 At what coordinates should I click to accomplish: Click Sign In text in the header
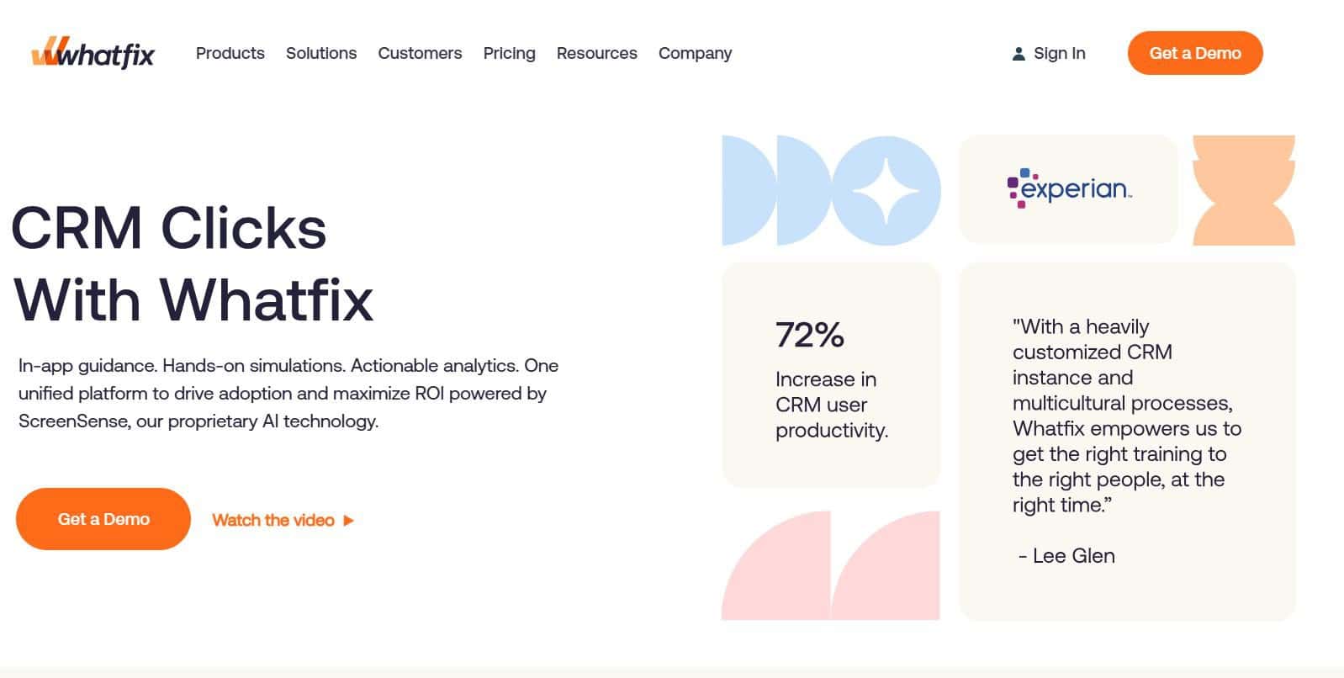[1059, 53]
